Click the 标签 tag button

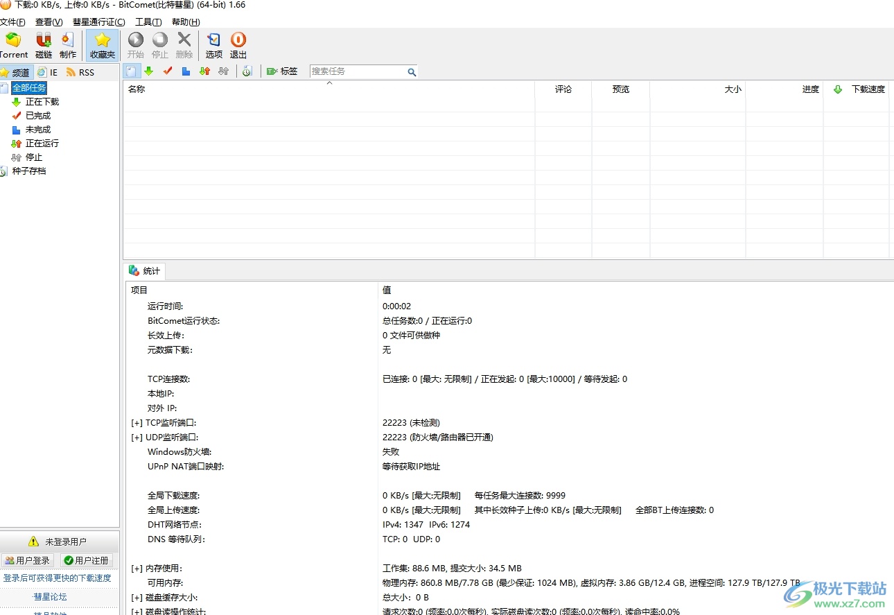(x=282, y=71)
